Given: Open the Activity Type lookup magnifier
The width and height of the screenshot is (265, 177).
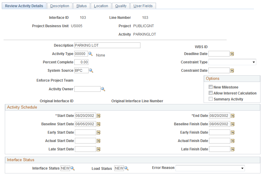Looking at the screenshot, I should tap(91, 54).
